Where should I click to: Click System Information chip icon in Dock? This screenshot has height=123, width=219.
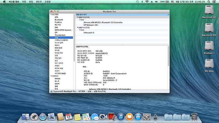point(155,117)
